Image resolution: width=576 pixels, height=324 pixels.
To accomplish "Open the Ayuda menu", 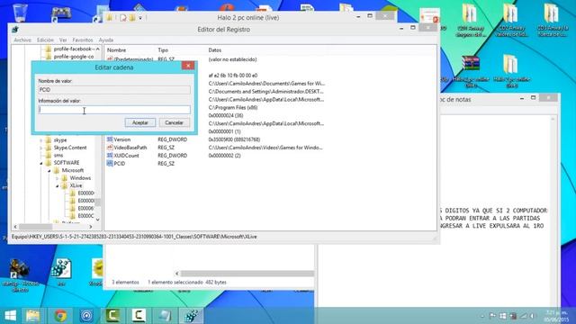I will (x=106, y=40).
